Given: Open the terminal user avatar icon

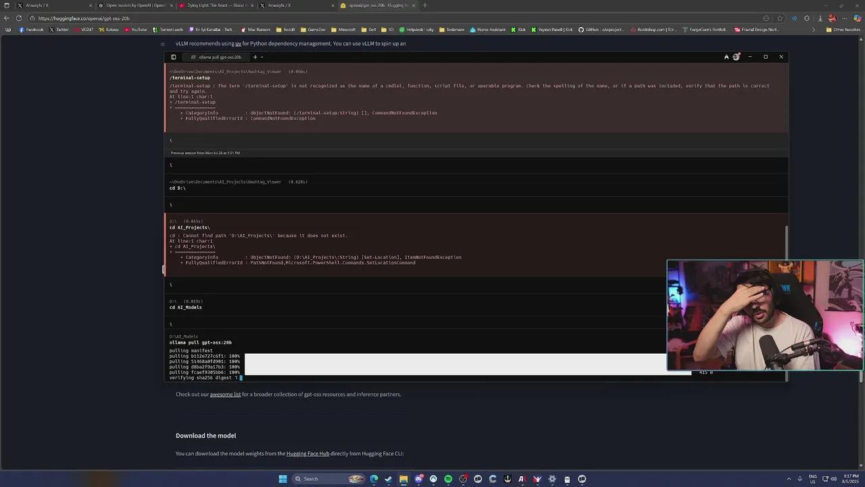Looking at the screenshot, I should (x=736, y=57).
